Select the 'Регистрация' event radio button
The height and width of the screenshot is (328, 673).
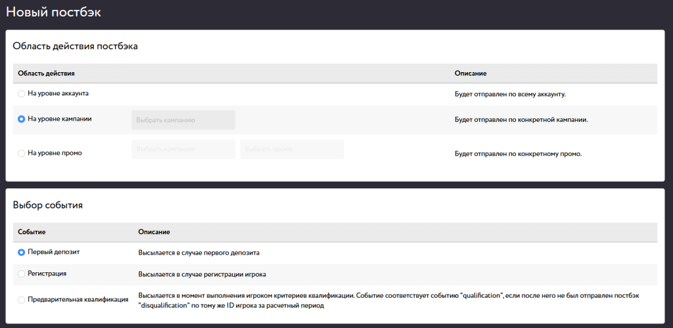pyautogui.click(x=22, y=274)
